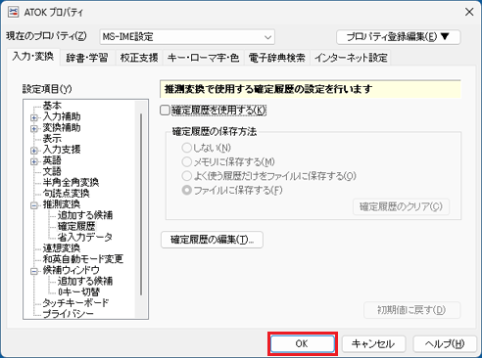Viewport: 482px width, 358px height.
Task: Switch to the 校正支援 tab
Action: (139, 58)
